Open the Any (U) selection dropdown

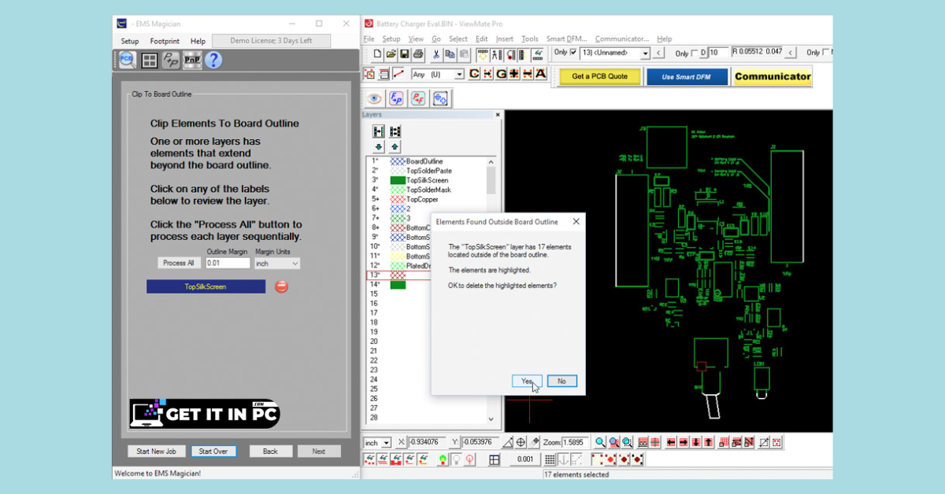(x=459, y=75)
